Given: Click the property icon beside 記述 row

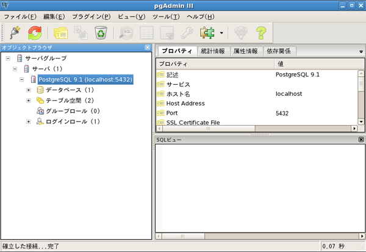Looking at the screenshot, I should click(x=160, y=74).
